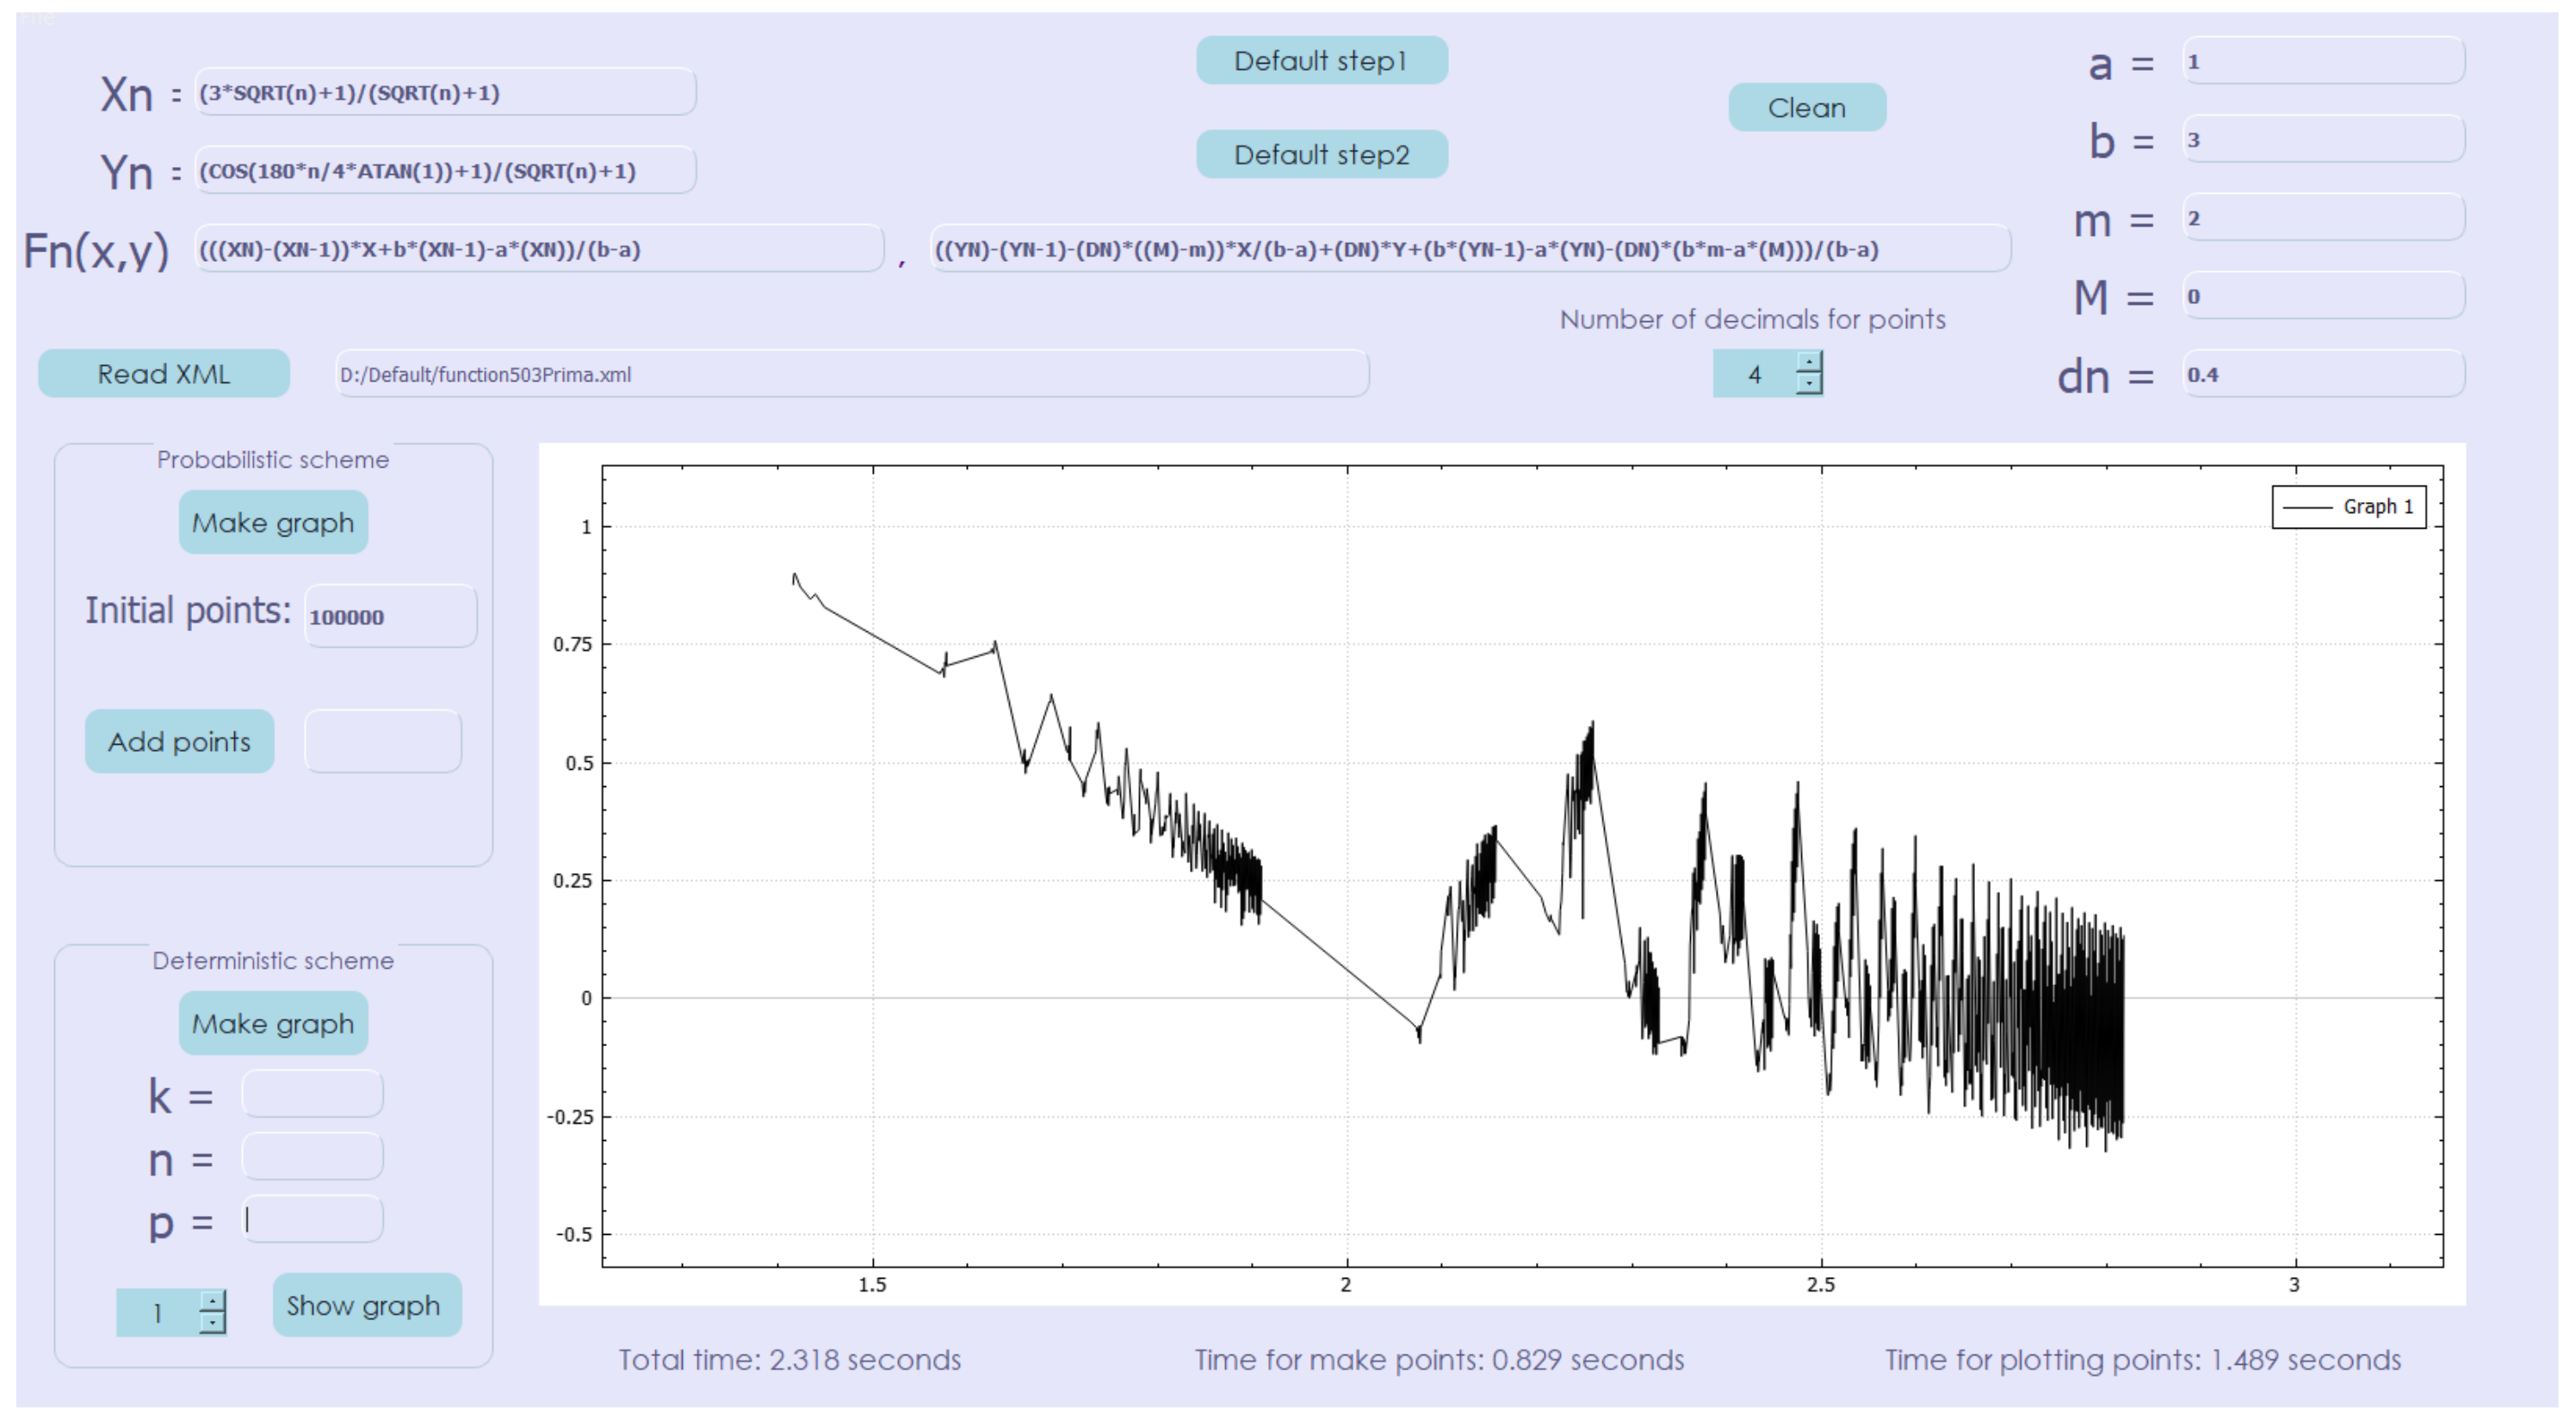Click up arrow on graph number spinner
Screen dimensions: 2576x1426
coord(212,1301)
